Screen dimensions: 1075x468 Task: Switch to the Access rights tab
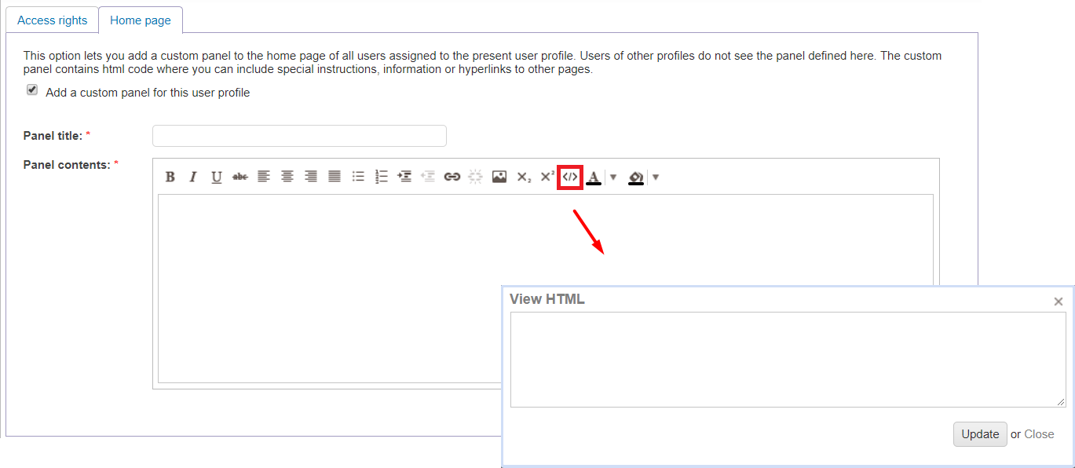(x=52, y=20)
